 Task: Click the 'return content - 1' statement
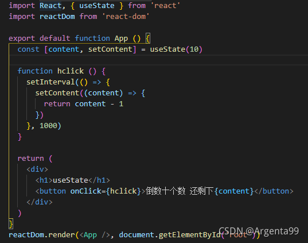pyautogui.click(x=84, y=104)
